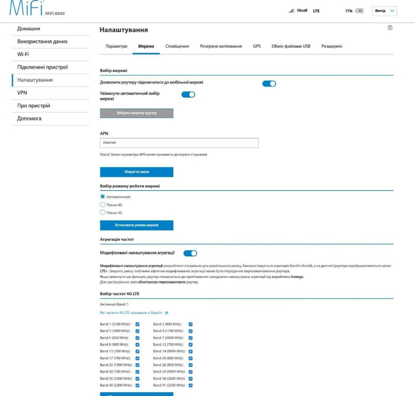Screen dimensions: 415x396
Task: Expand the Вихід dropdown menu
Action: tap(384, 11)
